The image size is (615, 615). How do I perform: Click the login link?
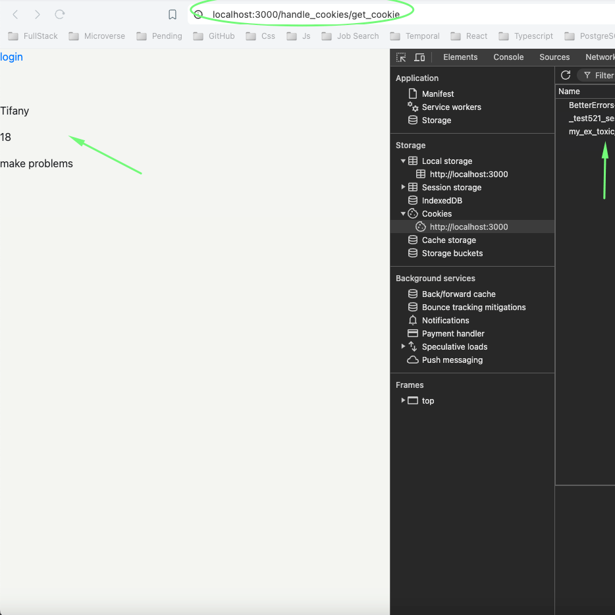click(x=11, y=57)
